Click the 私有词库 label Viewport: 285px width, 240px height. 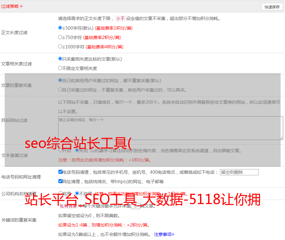[x=68, y=206]
